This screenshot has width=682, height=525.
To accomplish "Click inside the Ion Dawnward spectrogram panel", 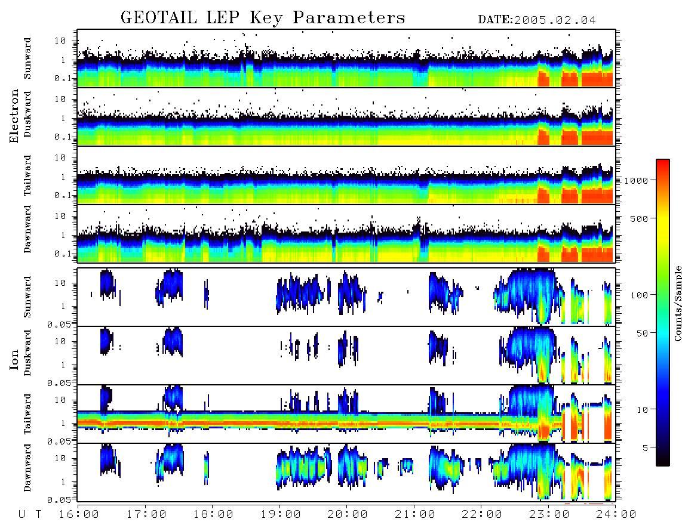I will (x=346, y=472).
